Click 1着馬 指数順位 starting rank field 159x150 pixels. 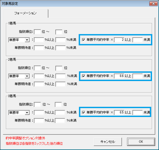tap(38, 32)
